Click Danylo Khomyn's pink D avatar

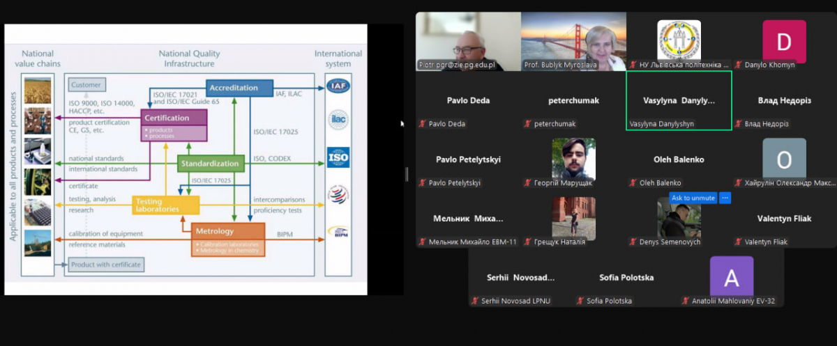784,41
